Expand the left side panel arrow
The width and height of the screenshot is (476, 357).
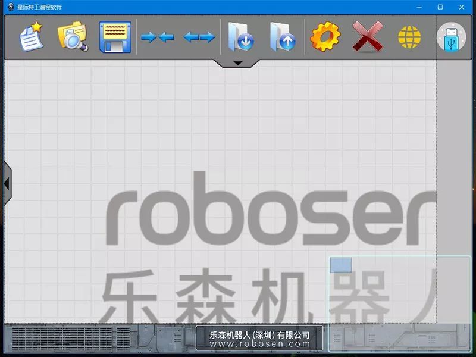click(x=7, y=184)
